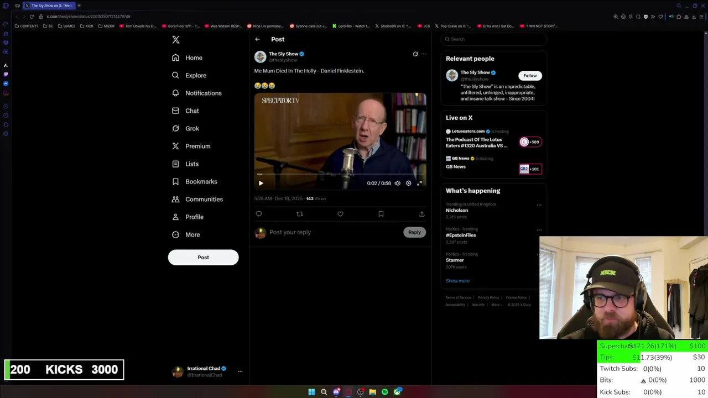The image size is (708, 398).
Task: Open Grok in X sidebar
Action: pyautogui.click(x=185, y=128)
